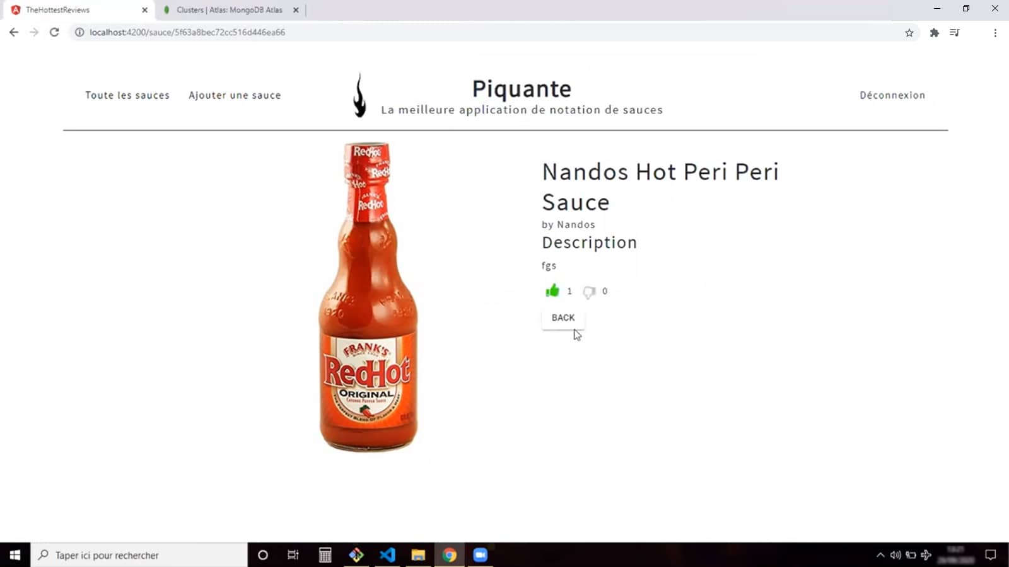Close the TheHottestReviews tab
Image resolution: width=1009 pixels, height=567 pixels.
[144, 10]
